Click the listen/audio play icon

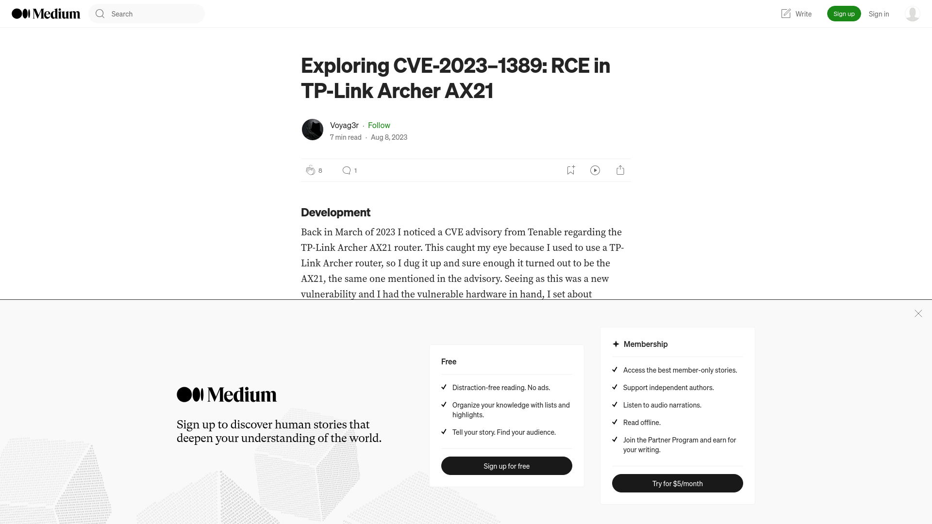[595, 170]
